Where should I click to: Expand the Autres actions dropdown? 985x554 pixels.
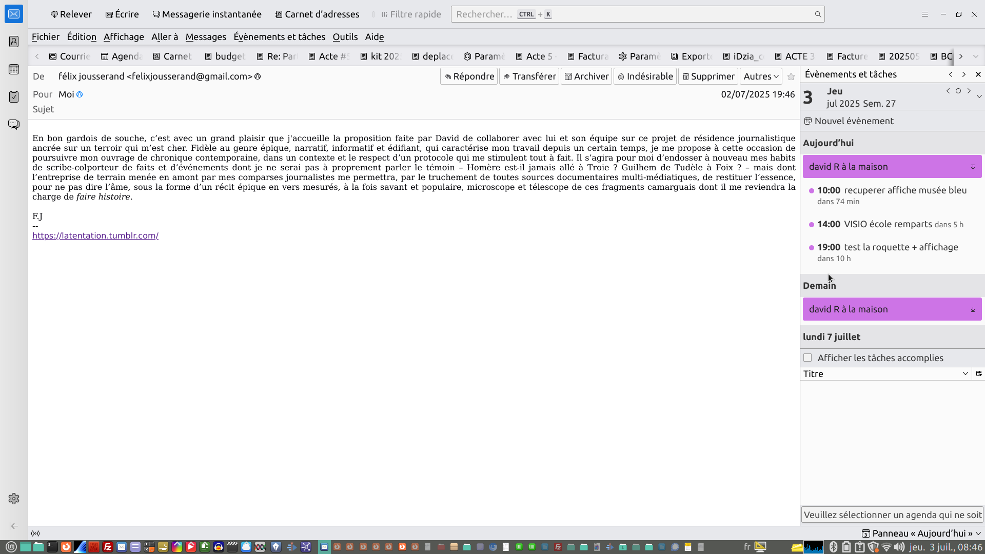click(761, 76)
